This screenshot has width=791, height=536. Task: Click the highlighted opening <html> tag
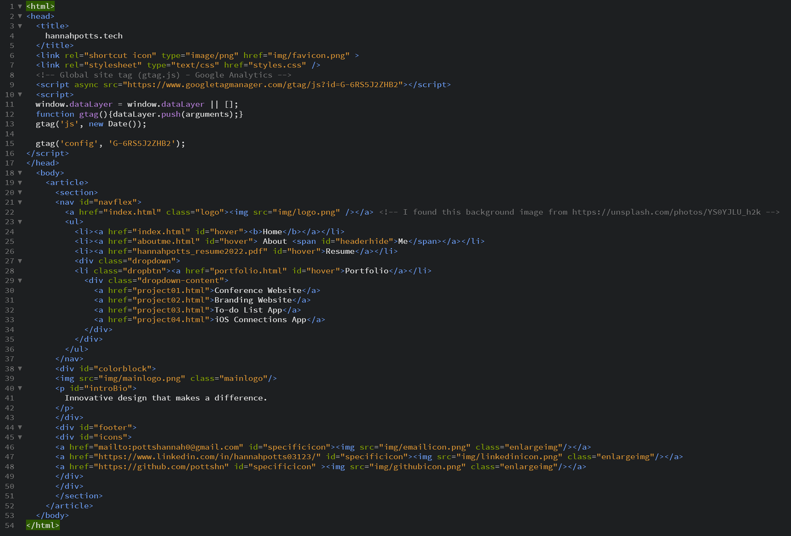40,6
